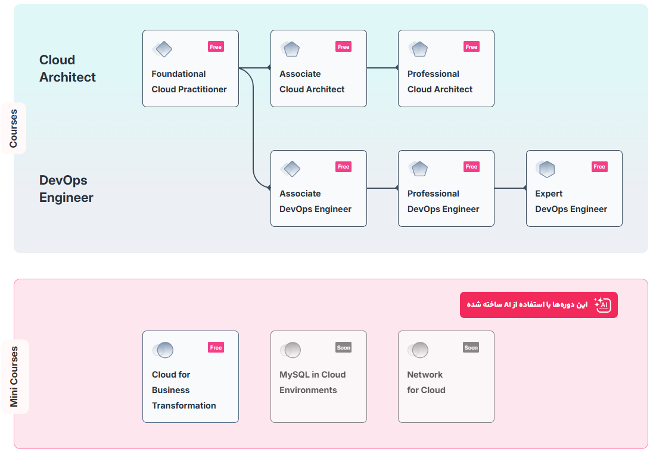
Task: Select the Mini Courses vertical tab label
Action: (14, 376)
